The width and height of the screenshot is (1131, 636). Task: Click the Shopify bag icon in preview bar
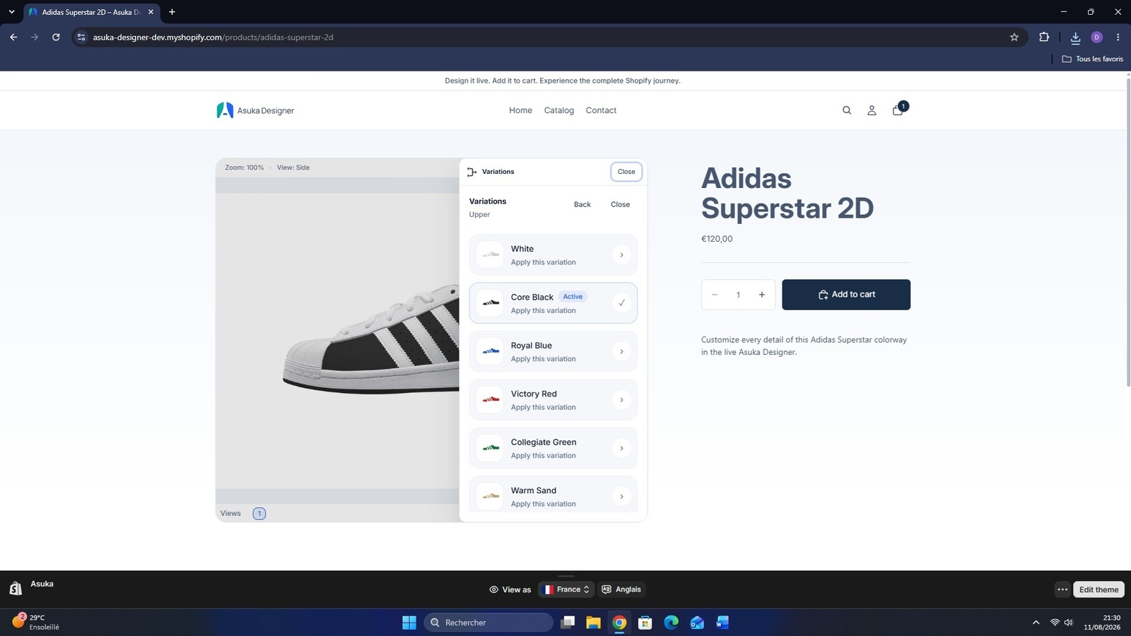16,588
